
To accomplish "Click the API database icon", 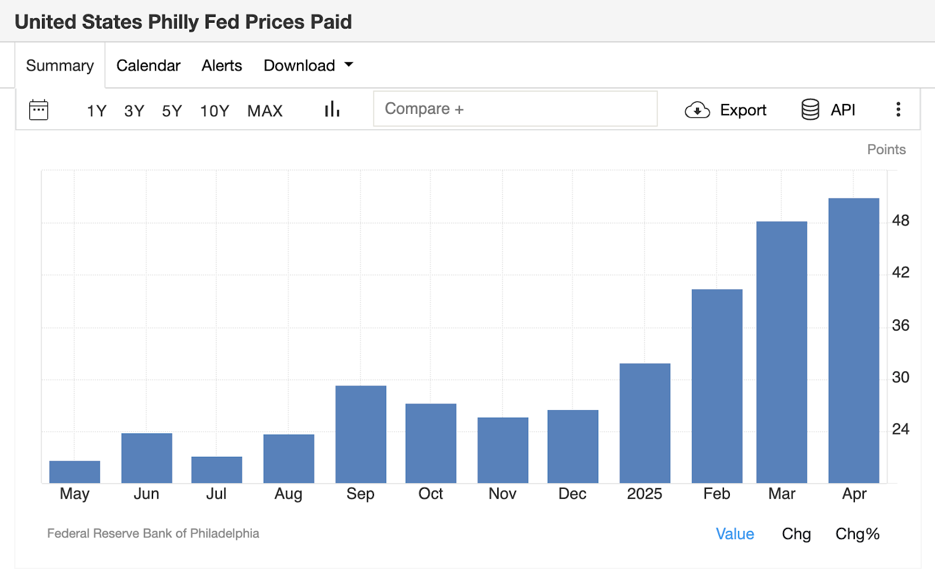I will point(810,110).
